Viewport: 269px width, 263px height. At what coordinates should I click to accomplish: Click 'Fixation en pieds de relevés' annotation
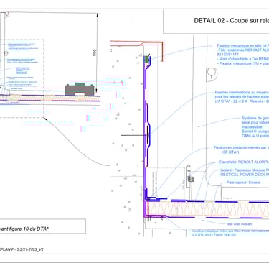click(x=241, y=148)
